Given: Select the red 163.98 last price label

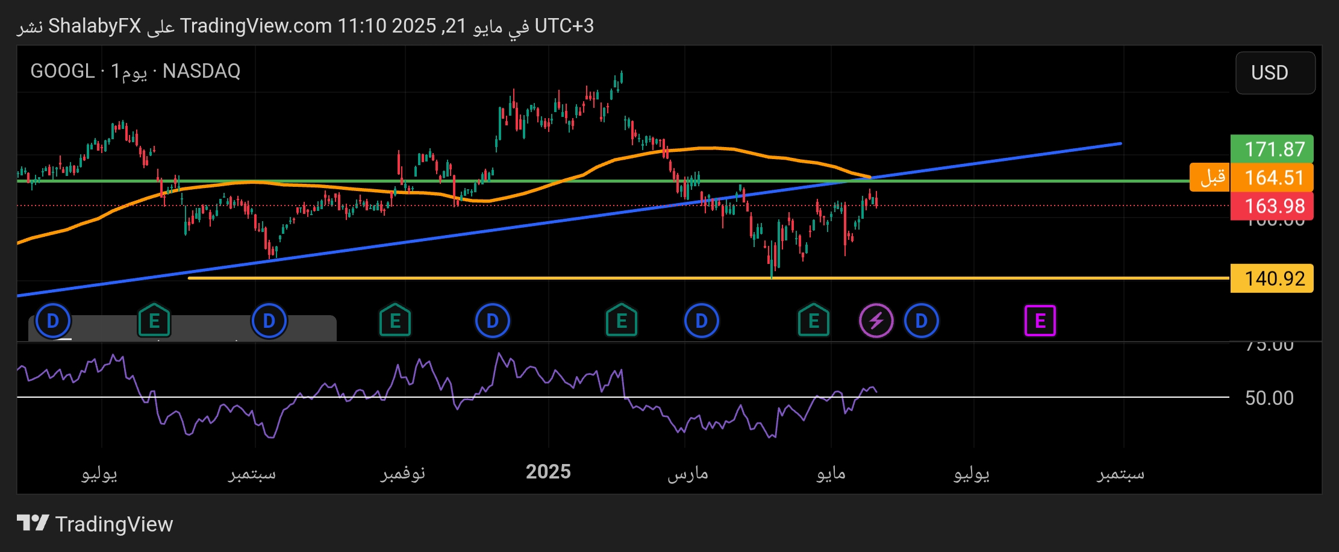Looking at the screenshot, I should click(1272, 206).
